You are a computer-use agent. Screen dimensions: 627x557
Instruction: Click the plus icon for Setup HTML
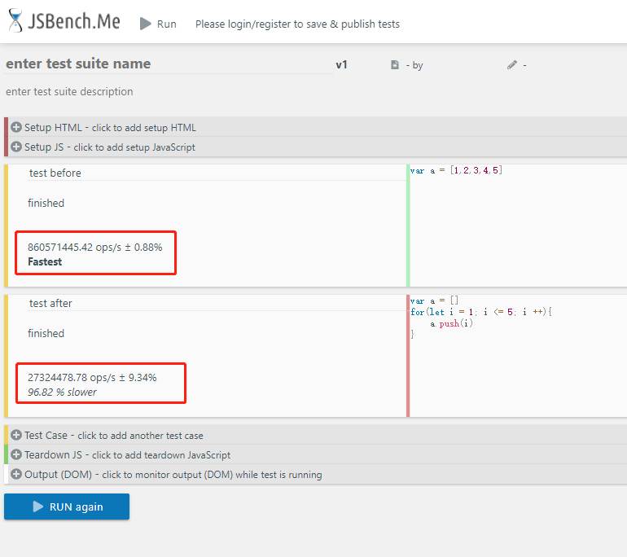pos(16,127)
